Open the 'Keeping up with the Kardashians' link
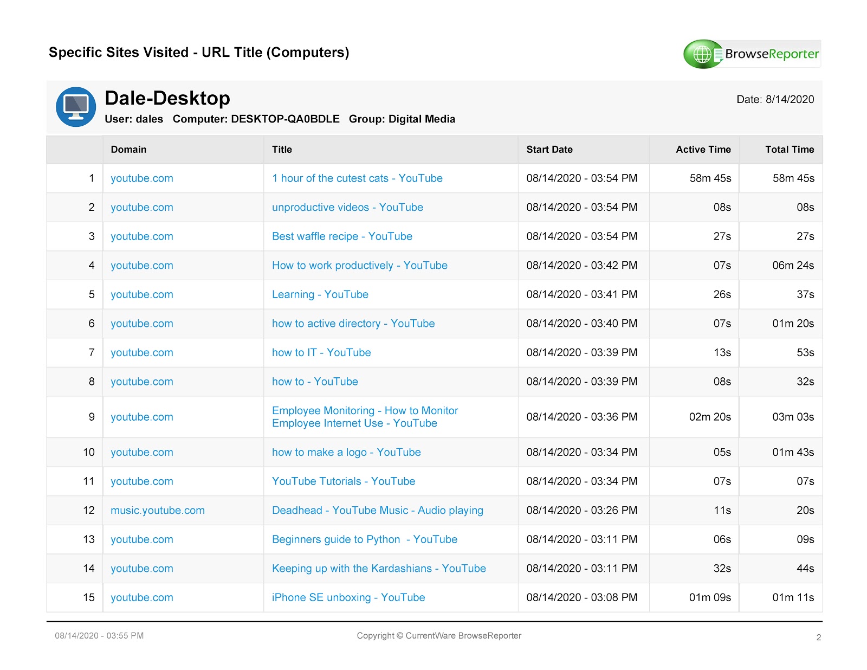 379,569
